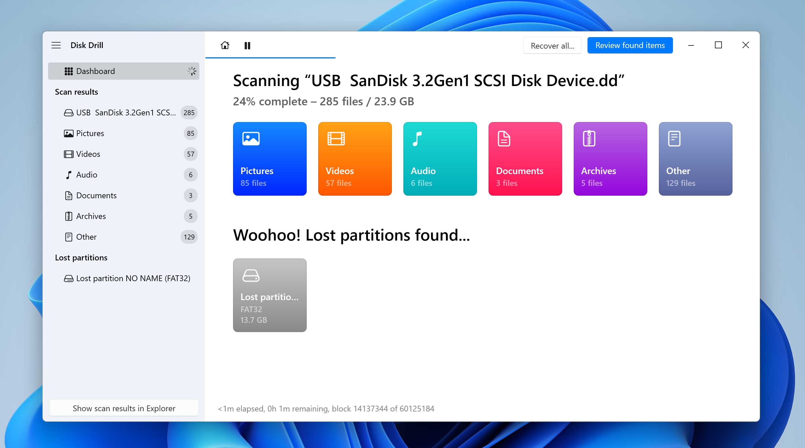Image resolution: width=805 pixels, height=448 pixels.
Task: Click Show scan results in Explorer
Action: pos(124,408)
